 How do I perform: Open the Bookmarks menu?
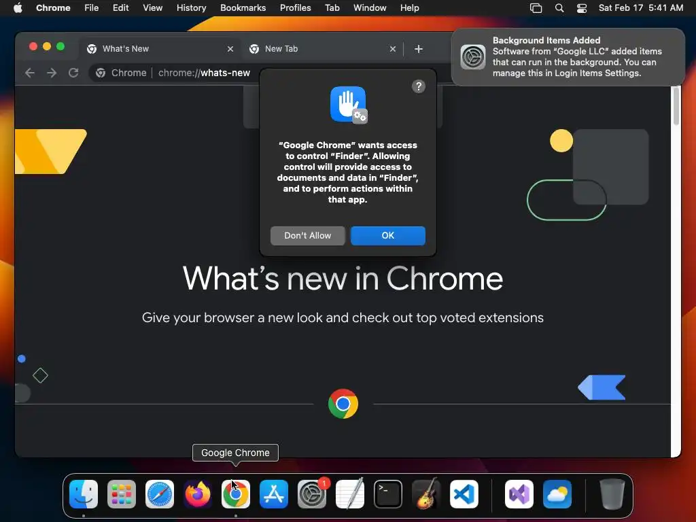(x=243, y=8)
